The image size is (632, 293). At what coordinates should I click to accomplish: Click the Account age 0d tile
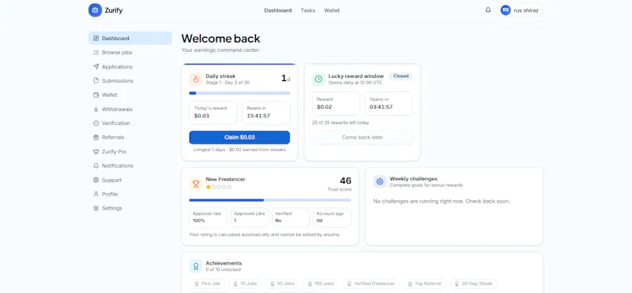(332, 217)
